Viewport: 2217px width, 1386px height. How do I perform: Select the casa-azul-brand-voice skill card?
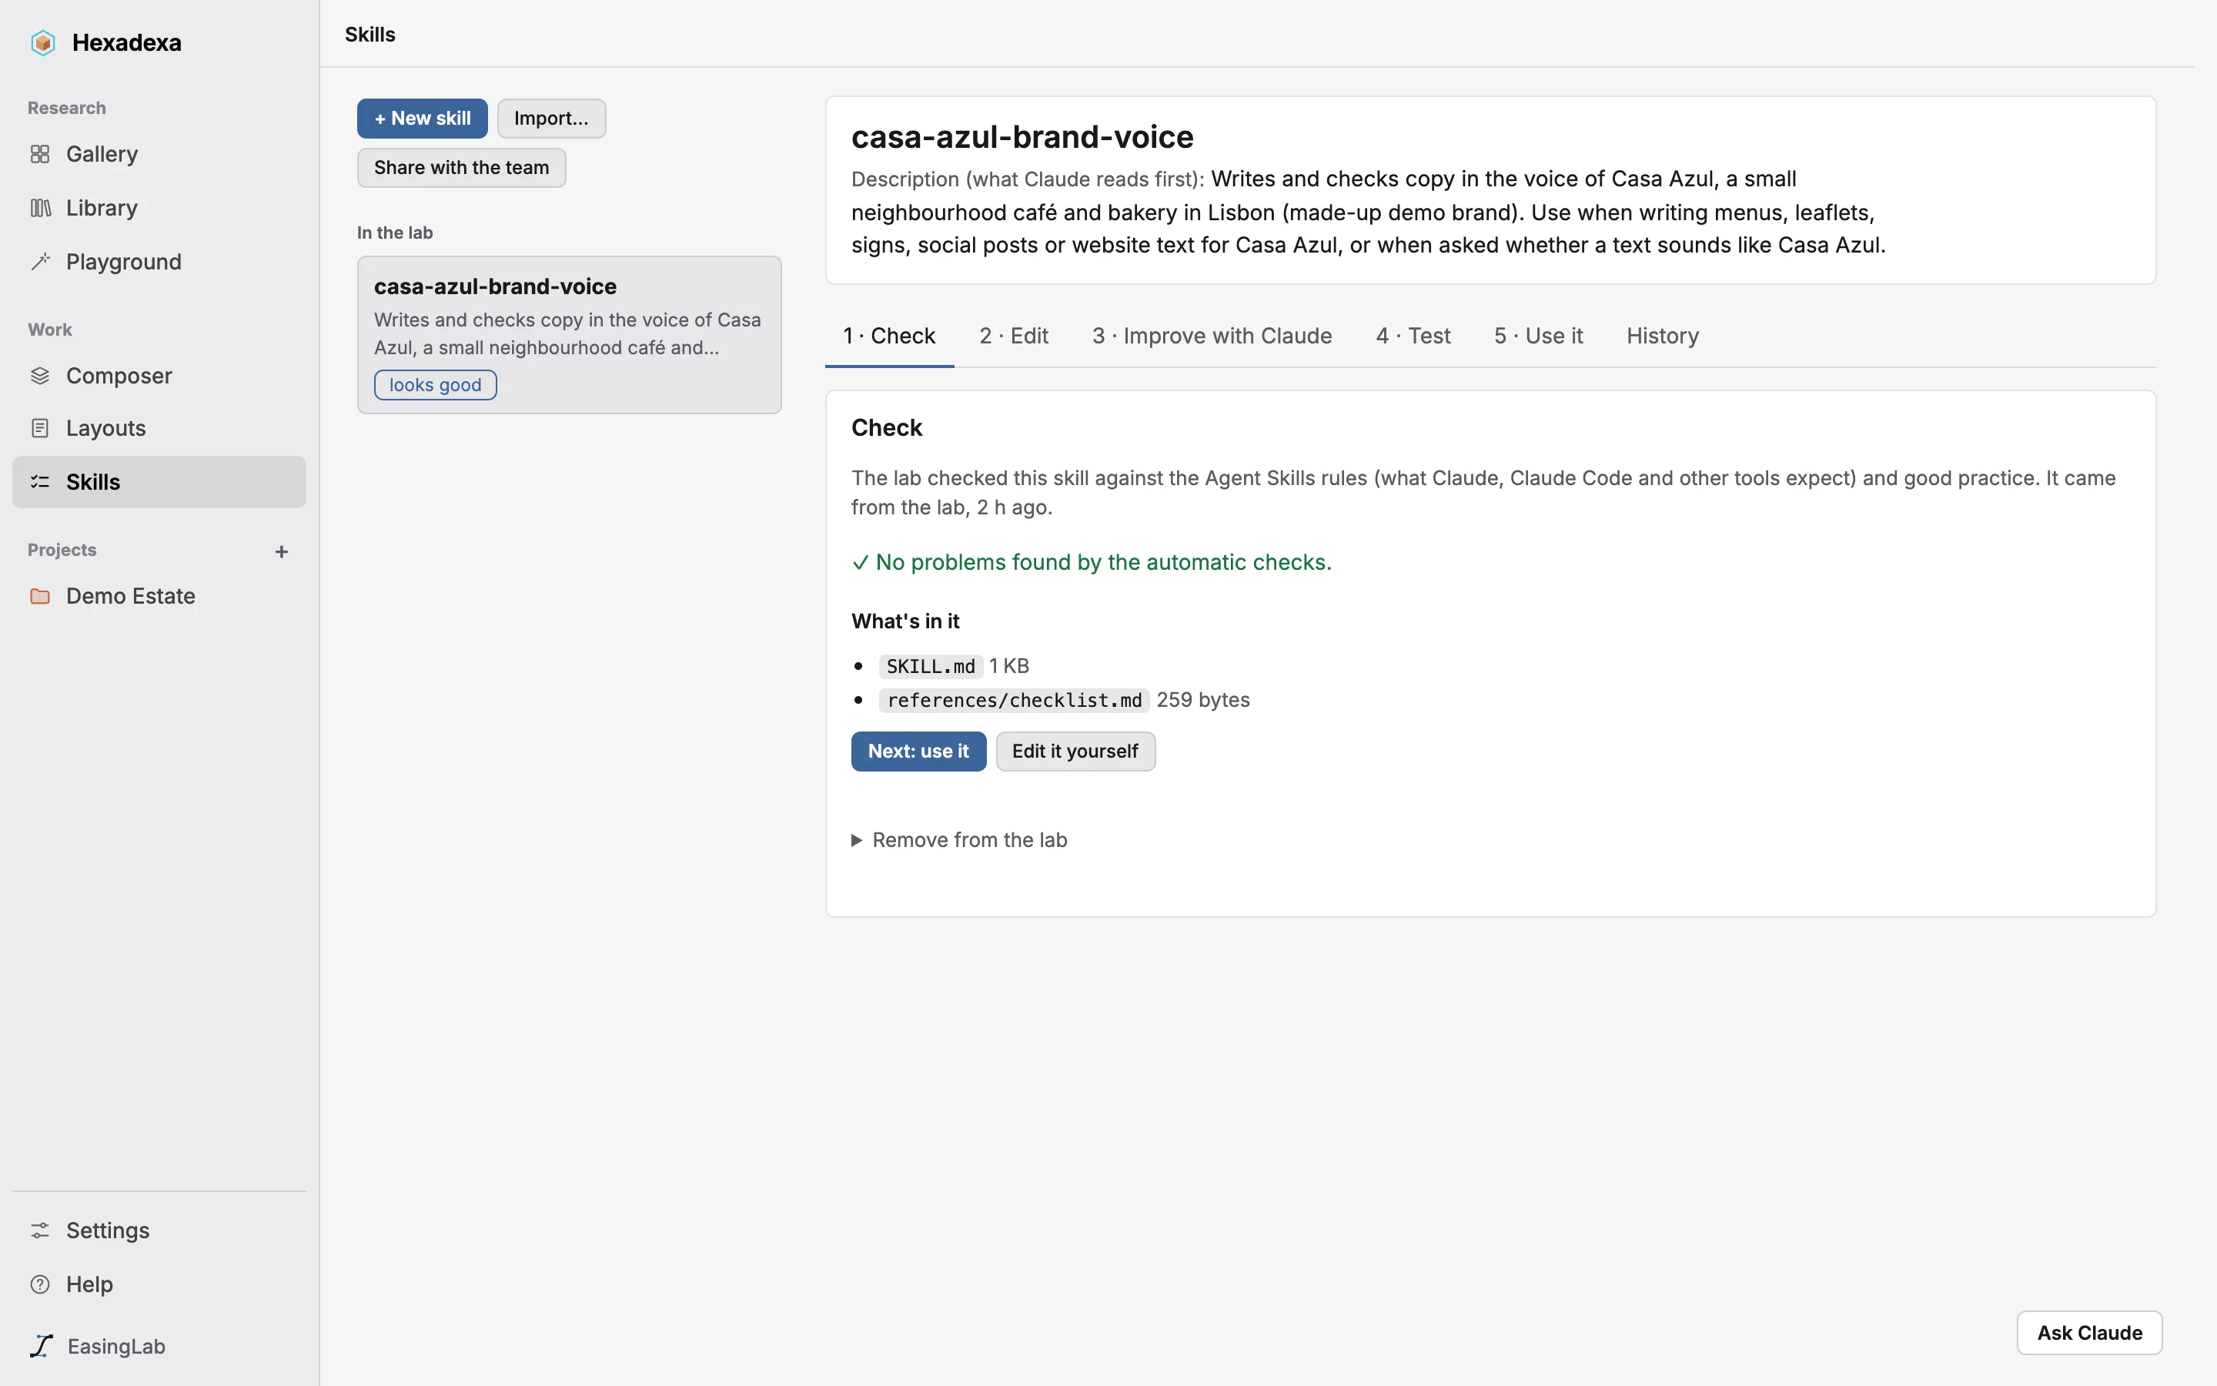(x=569, y=335)
